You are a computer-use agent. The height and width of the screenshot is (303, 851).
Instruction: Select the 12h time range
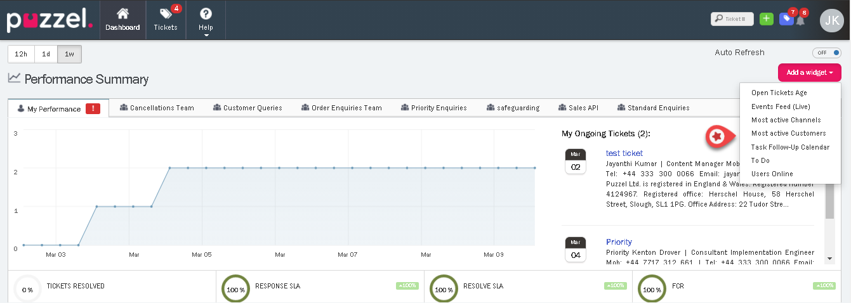point(21,55)
